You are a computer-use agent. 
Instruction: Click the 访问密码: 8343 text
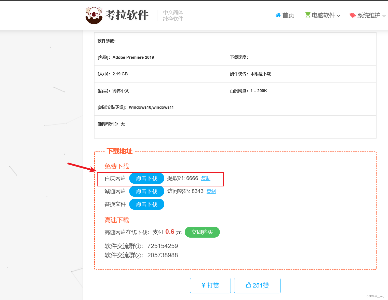click(x=185, y=191)
